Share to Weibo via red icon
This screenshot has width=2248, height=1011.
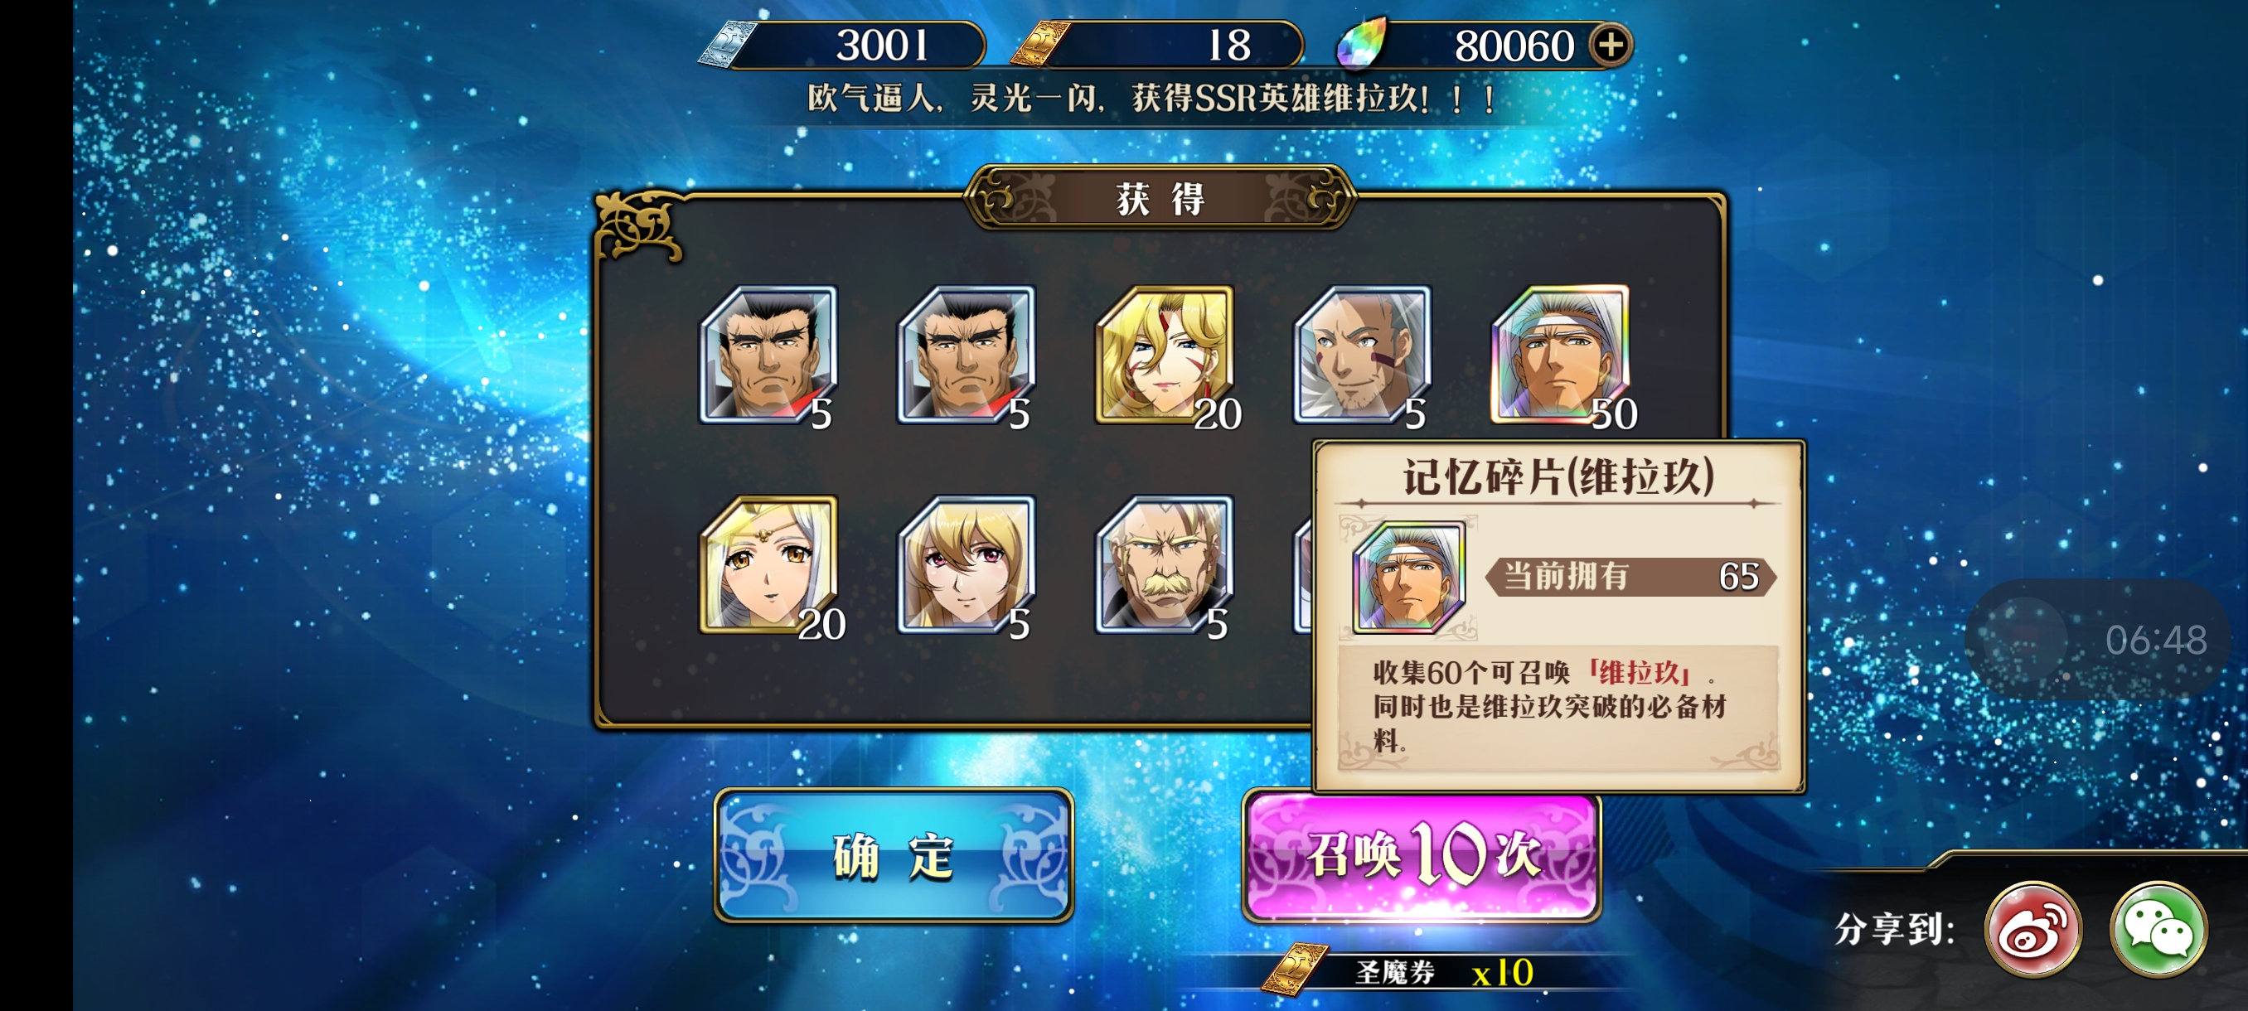click(x=2032, y=929)
